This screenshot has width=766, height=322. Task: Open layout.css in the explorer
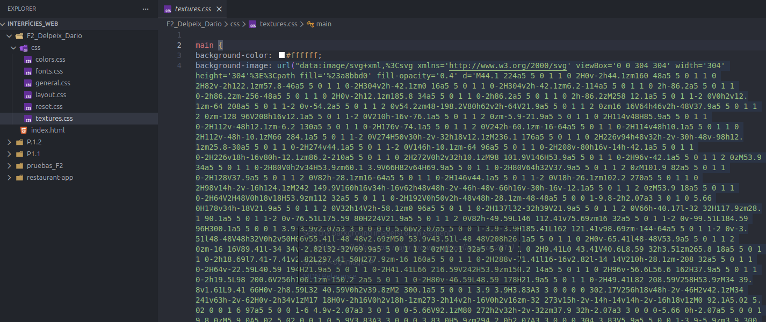coord(50,95)
